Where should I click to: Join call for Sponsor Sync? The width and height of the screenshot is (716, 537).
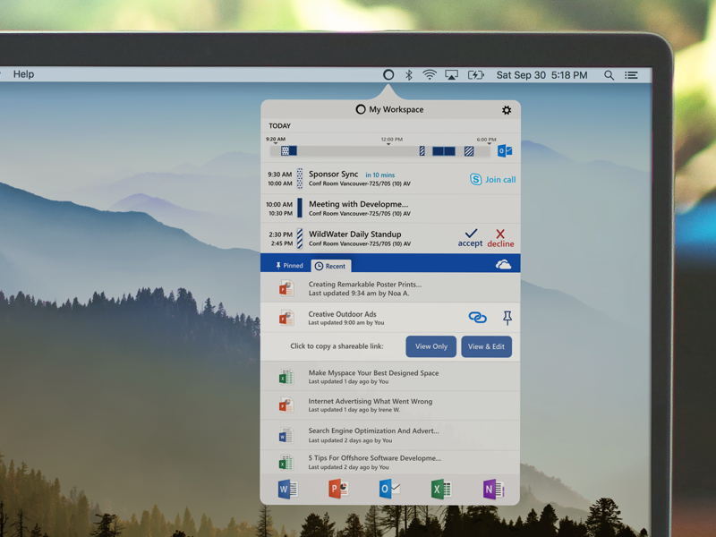pos(500,180)
